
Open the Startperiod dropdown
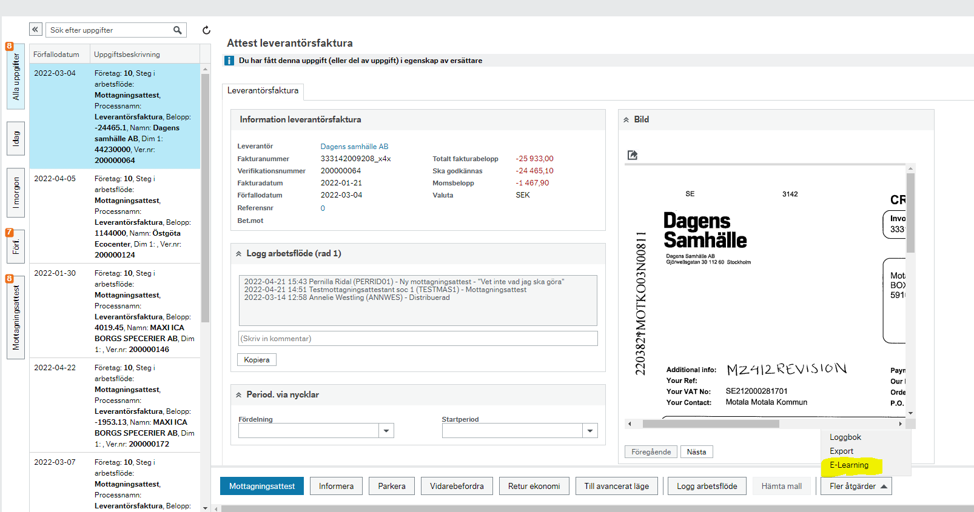[590, 431]
